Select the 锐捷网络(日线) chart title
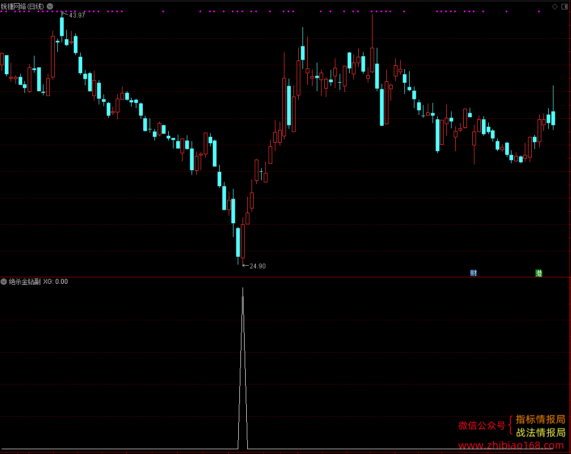 click(23, 6)
